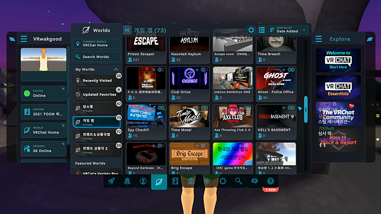Click the friends icon in Friends tile
The height and width of the screenshot is (214, 381).
27,148
